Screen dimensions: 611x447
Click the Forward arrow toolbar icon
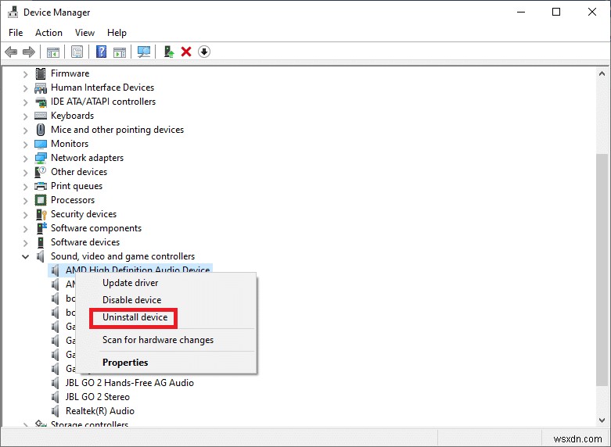(x=29, y=52)
